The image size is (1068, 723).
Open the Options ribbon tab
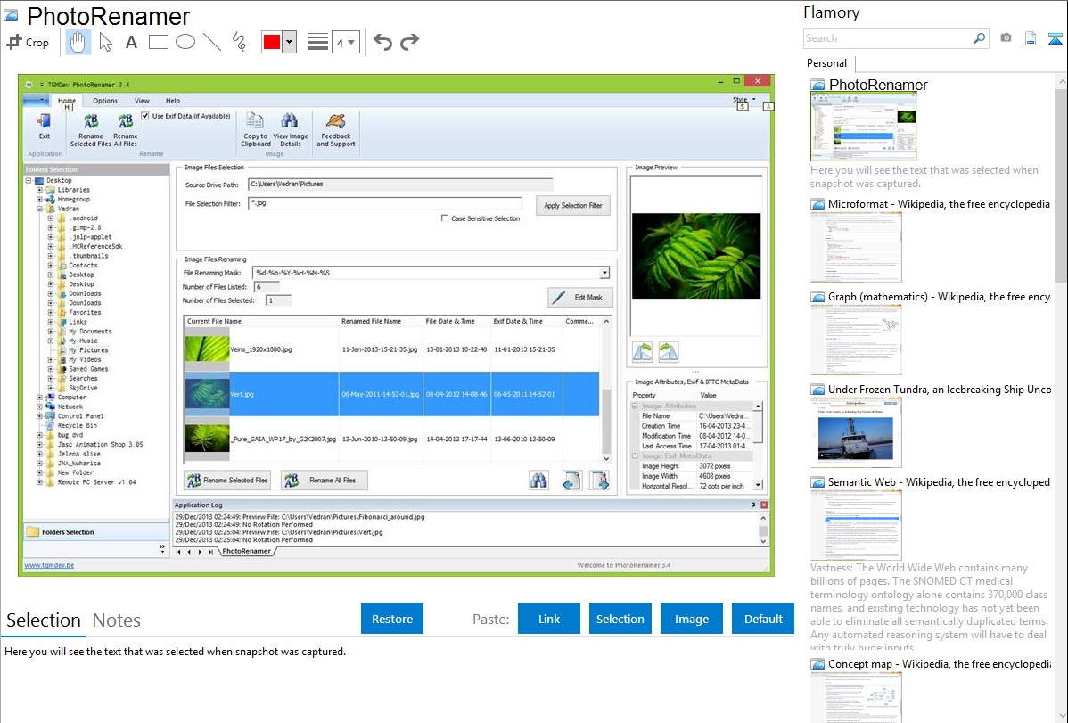[105, 100]
